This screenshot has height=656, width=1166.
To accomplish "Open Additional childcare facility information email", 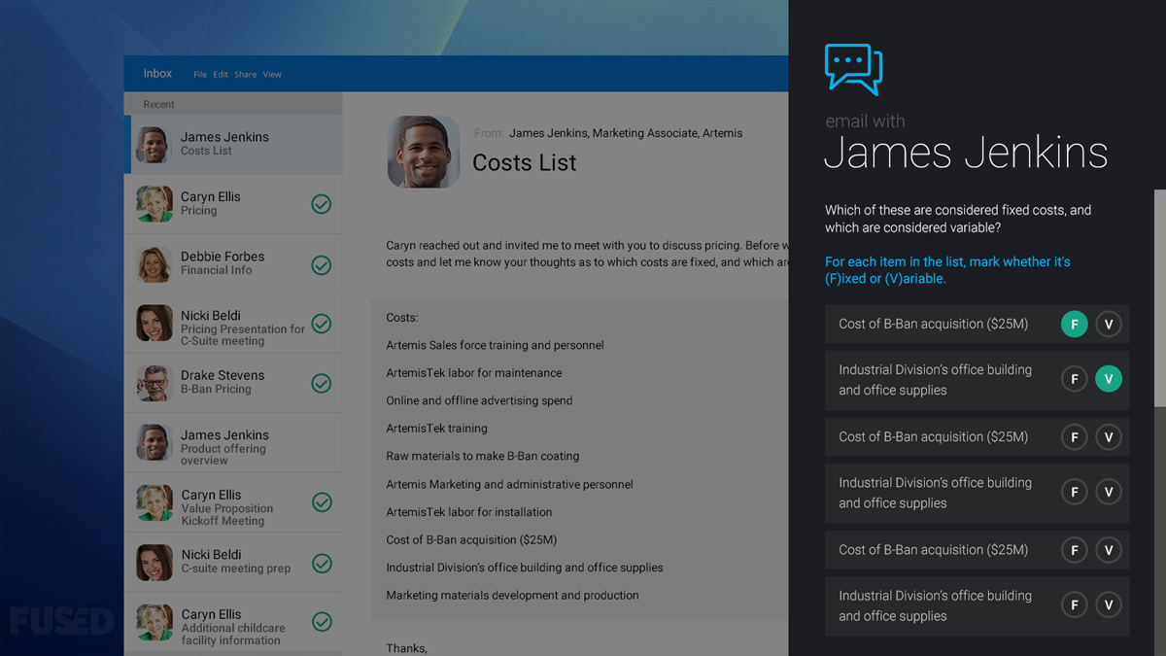I will tap(233, 622).
